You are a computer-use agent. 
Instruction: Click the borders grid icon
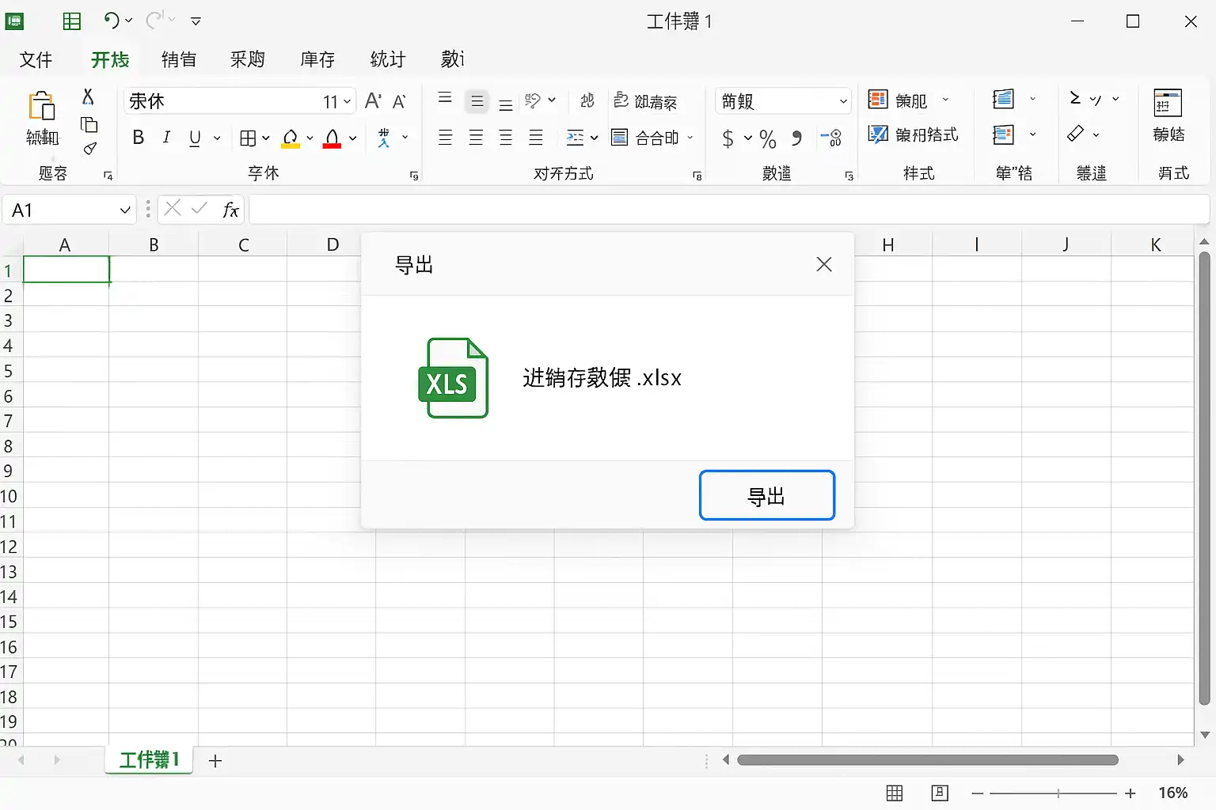coord(248,138)
